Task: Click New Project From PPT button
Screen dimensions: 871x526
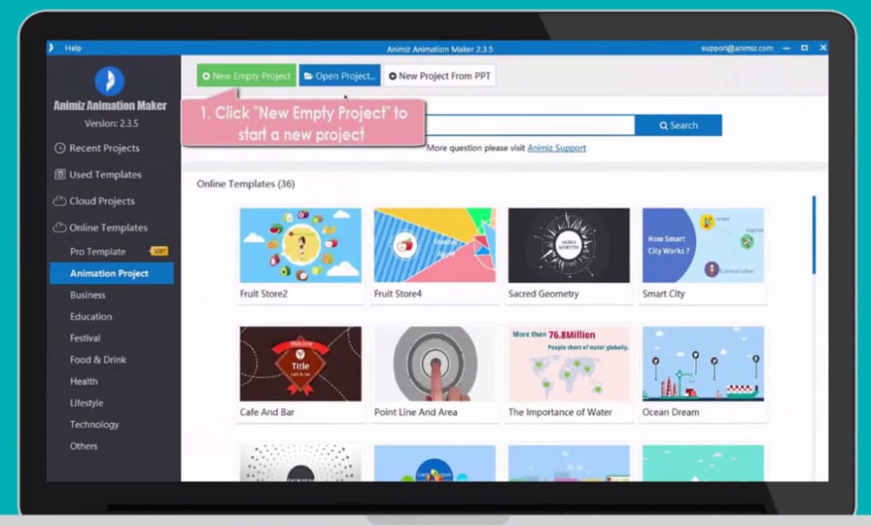Action: (439, 76)
